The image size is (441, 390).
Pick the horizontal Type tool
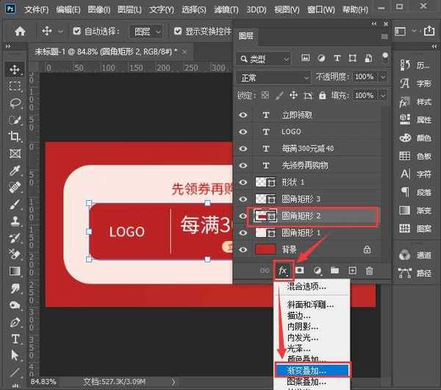tap(15, 339)
